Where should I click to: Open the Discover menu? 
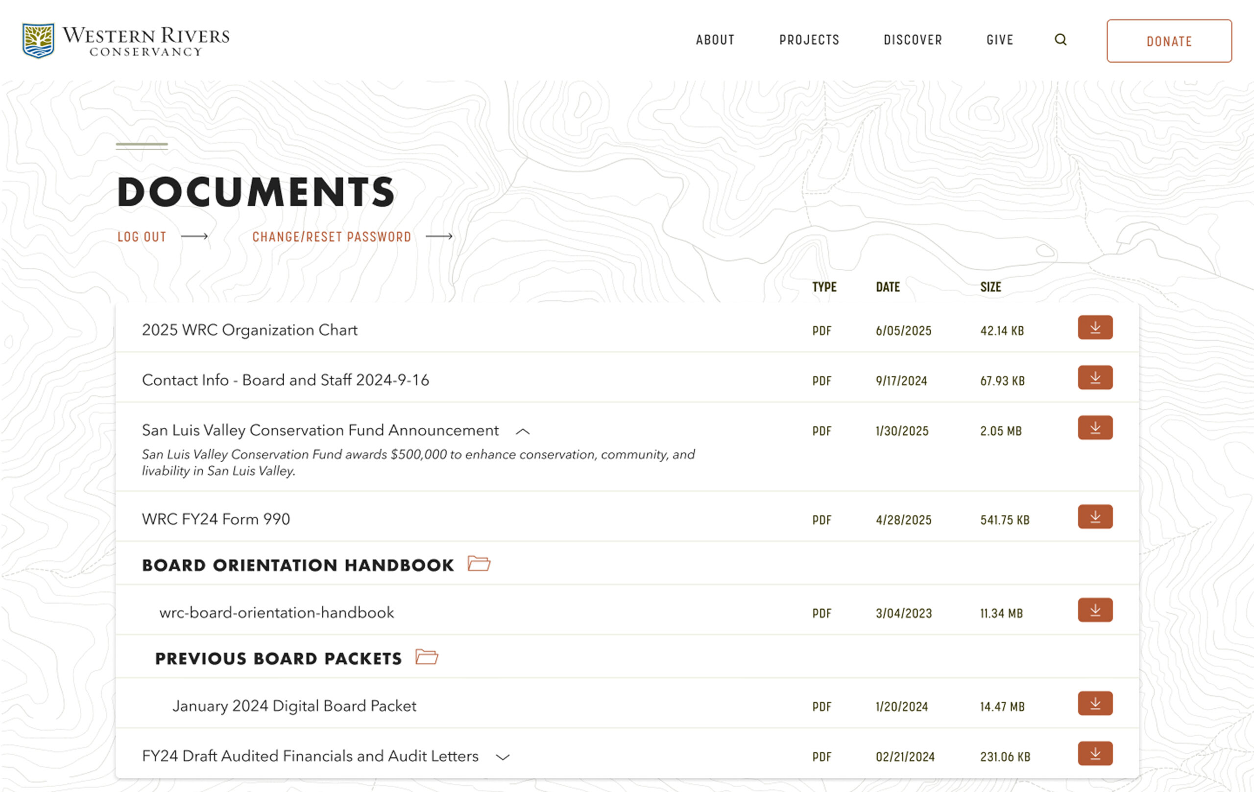913,40
